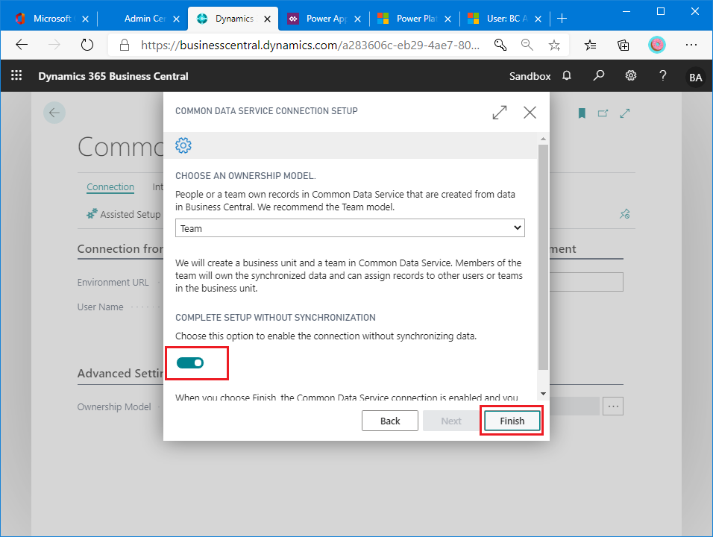
Task: Click the disabled Next button
Action: (451, 421)
